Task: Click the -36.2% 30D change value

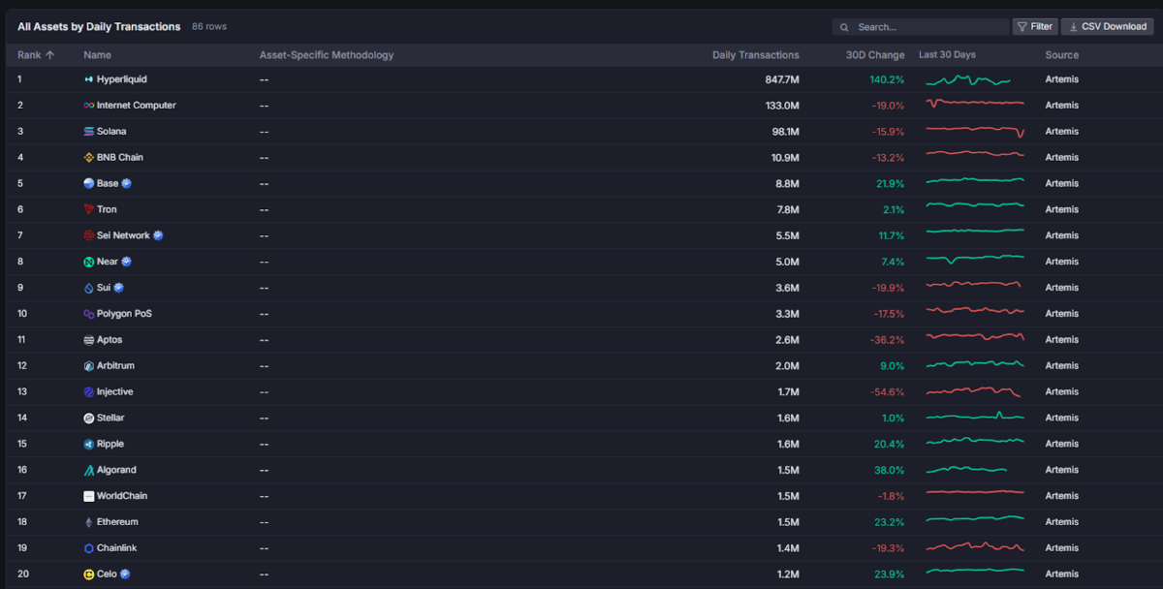Action: [x=888, y=340]
